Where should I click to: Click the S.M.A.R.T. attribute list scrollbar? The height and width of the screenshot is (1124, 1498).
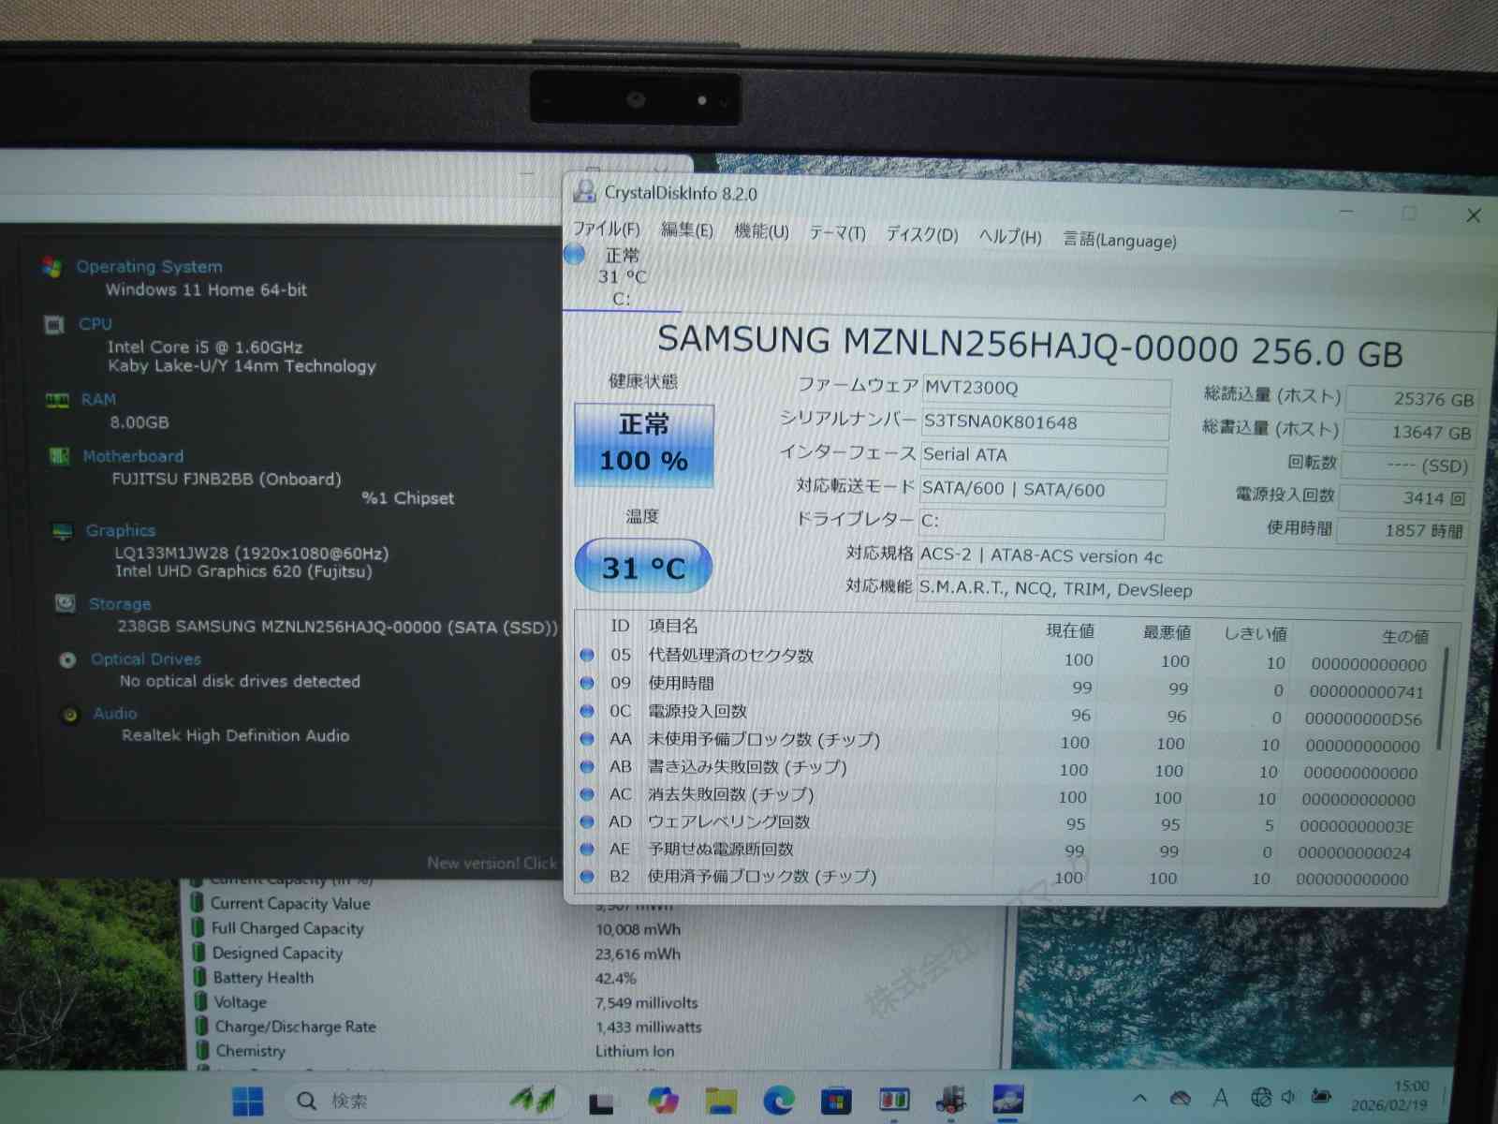[x=1443, y=698]
